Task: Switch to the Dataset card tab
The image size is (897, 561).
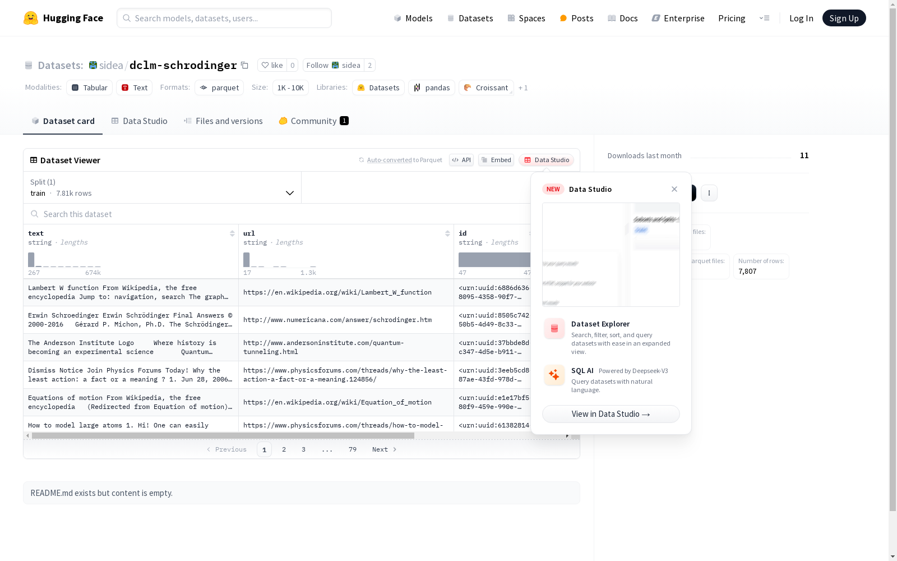Action: [x=63, y=121]
